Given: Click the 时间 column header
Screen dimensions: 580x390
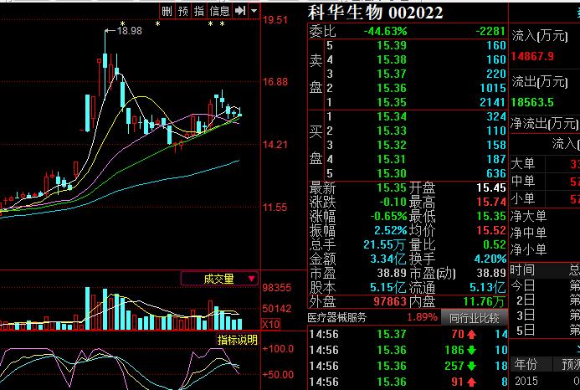Looking at the screenshot, I should (x=522, y=270).
